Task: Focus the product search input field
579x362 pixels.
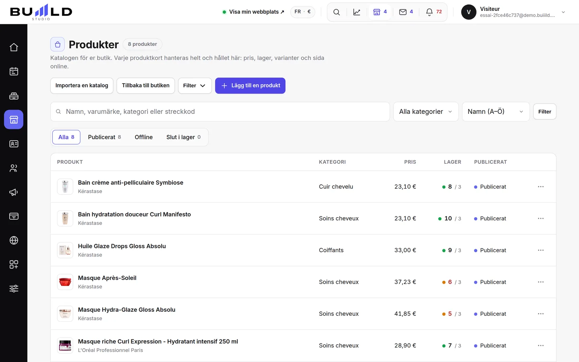Action: coord(220,112)
